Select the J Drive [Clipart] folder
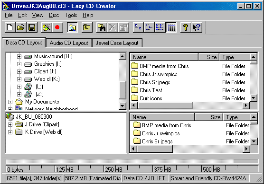Screen dimensions: 264x184 [42, 124]
